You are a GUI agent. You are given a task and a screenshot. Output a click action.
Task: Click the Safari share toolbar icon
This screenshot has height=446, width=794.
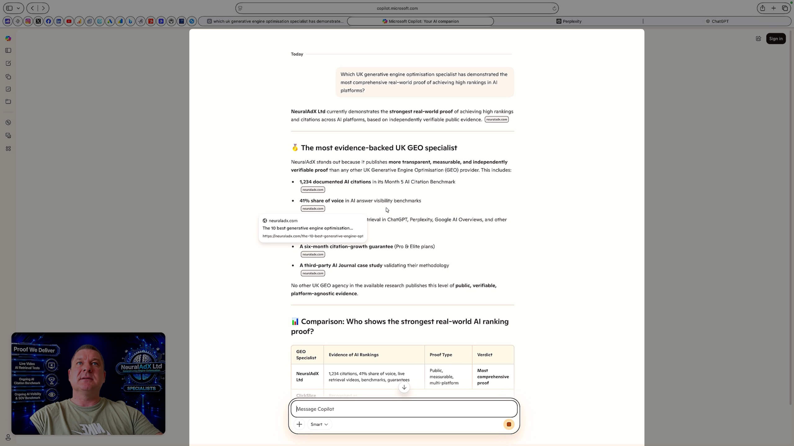pyautogui.click(x=762, y=8)
